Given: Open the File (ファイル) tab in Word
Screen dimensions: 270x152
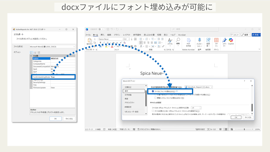Looking at the screenshot, I should coord(88,35).
